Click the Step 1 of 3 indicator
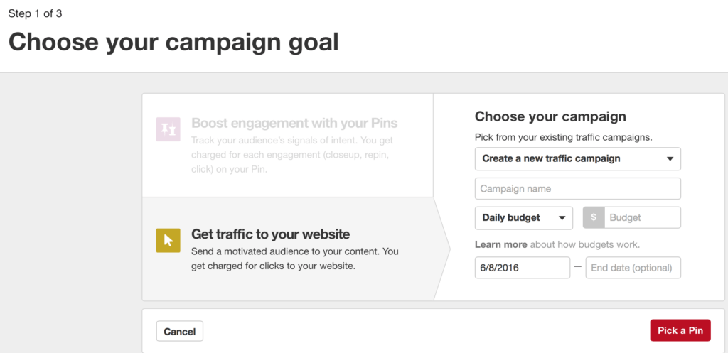The height and width of the screenshot is (353, 728). [36, 14]
